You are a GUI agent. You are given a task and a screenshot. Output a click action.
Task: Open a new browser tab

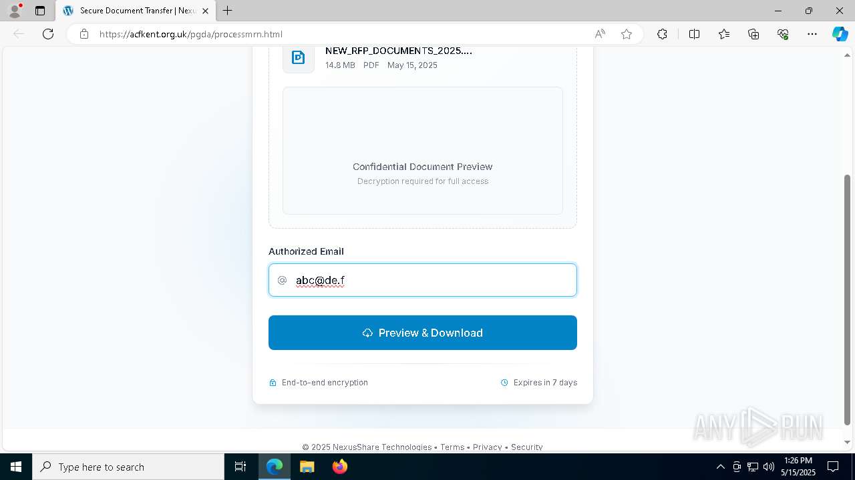228,11
